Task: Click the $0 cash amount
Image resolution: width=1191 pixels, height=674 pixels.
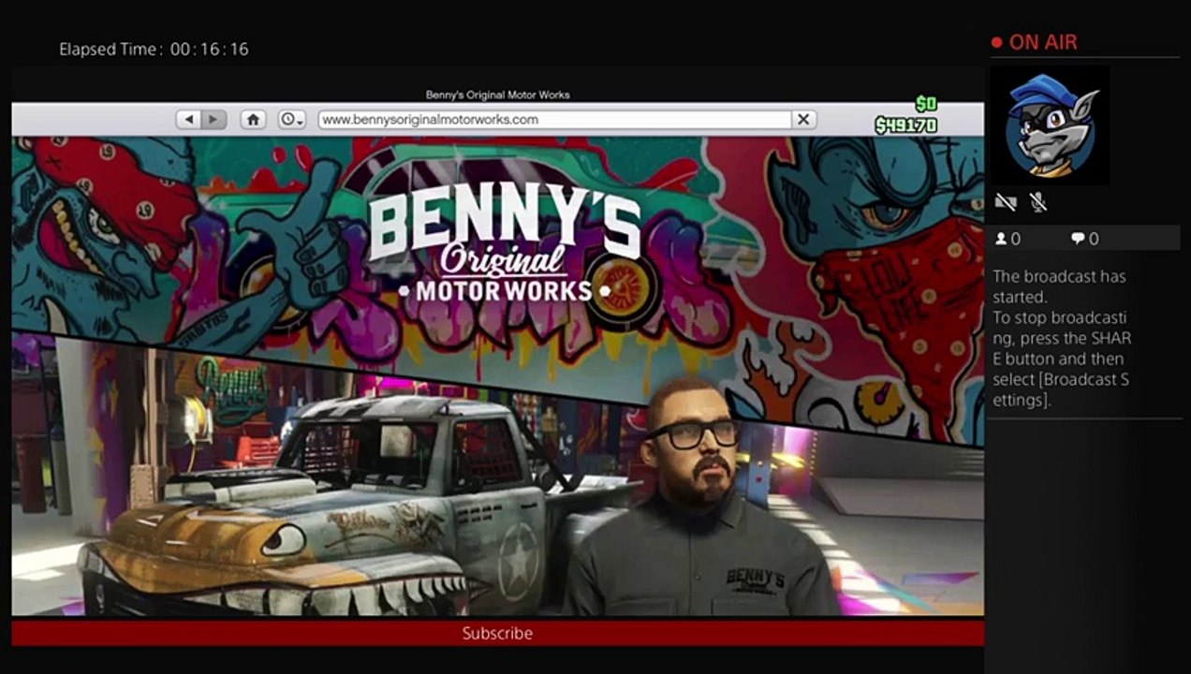Action: click(926, 104)
